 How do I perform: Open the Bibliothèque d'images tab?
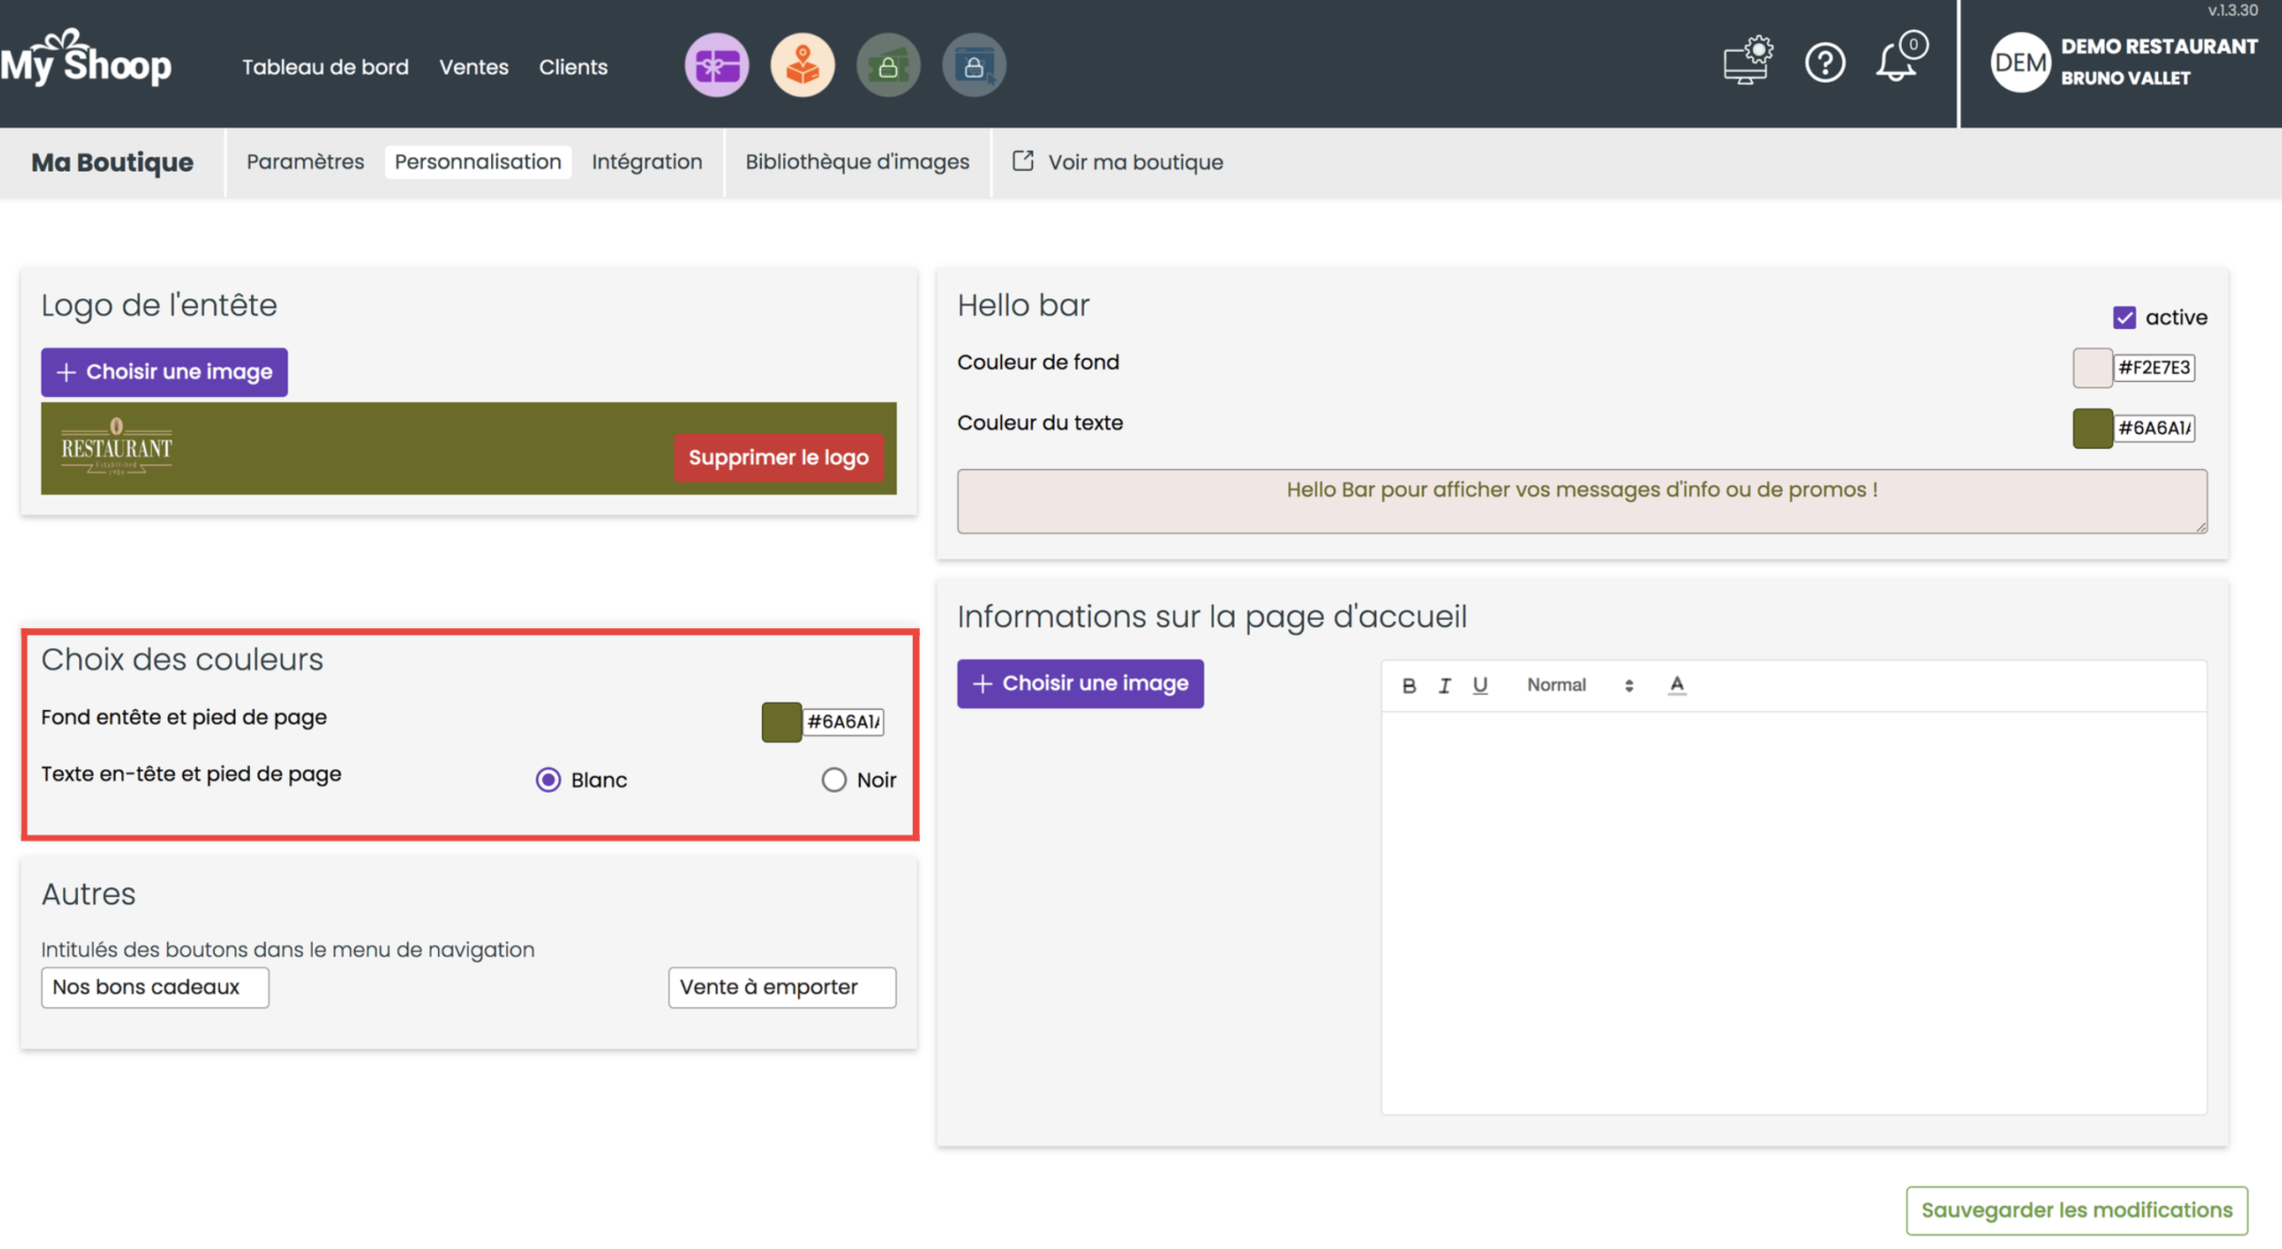pyautogui.click(x=856, y=162)
